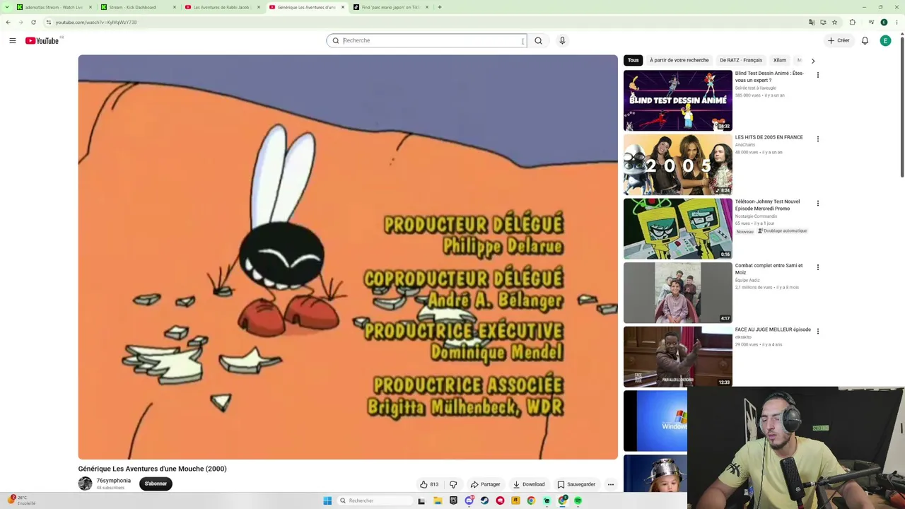
Task: Open File Explorer from the taskbar
Action: (x=438, y=501)
